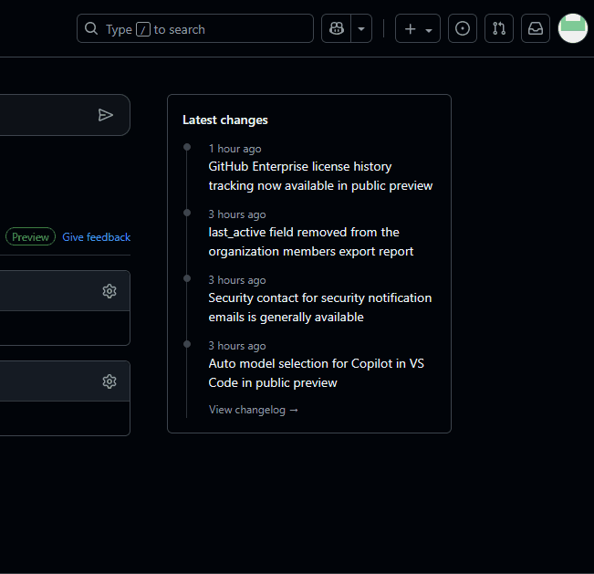Open Security contact notification emails entry

pos(319,308)
